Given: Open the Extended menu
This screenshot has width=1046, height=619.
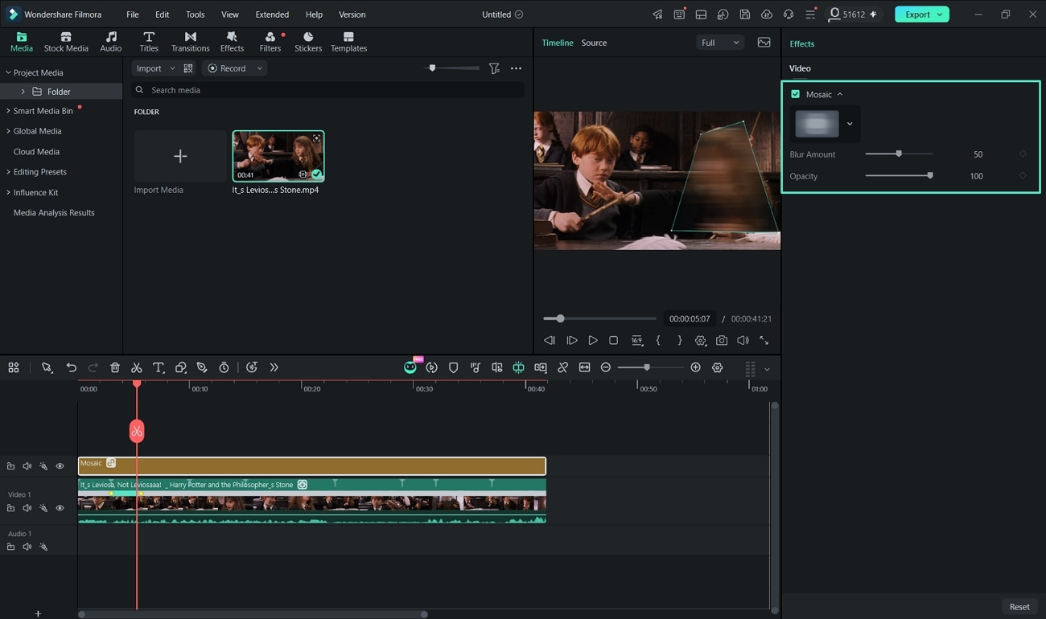Looking at the screenshot, I should click(272, 14).
